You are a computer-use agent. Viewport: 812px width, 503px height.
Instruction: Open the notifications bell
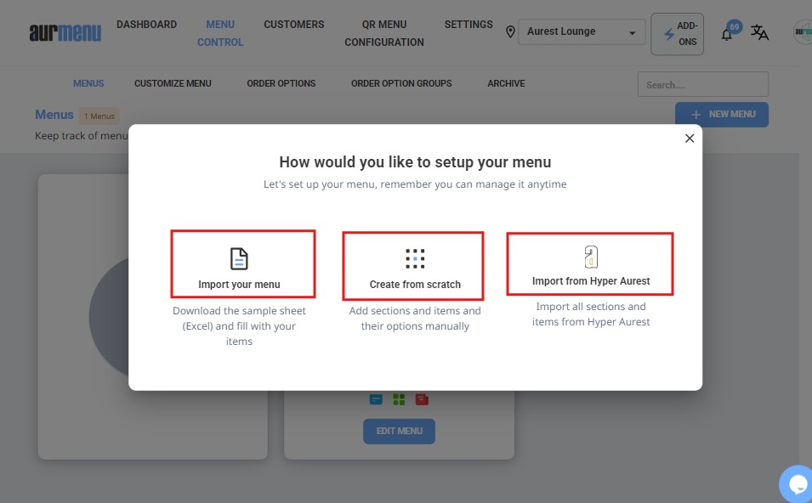pyautogui.click(x=727, y=34)
